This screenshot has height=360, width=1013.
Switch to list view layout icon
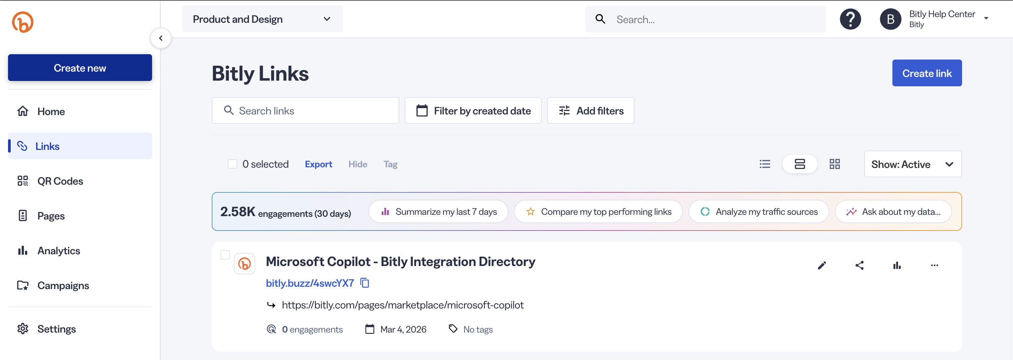point(765,164)
